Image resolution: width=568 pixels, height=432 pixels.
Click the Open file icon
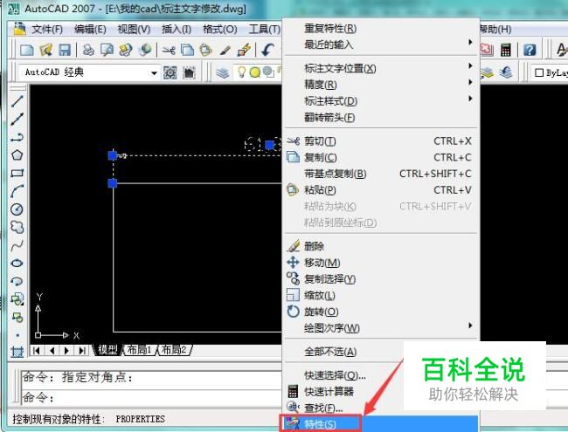click(x=46, y=50)
